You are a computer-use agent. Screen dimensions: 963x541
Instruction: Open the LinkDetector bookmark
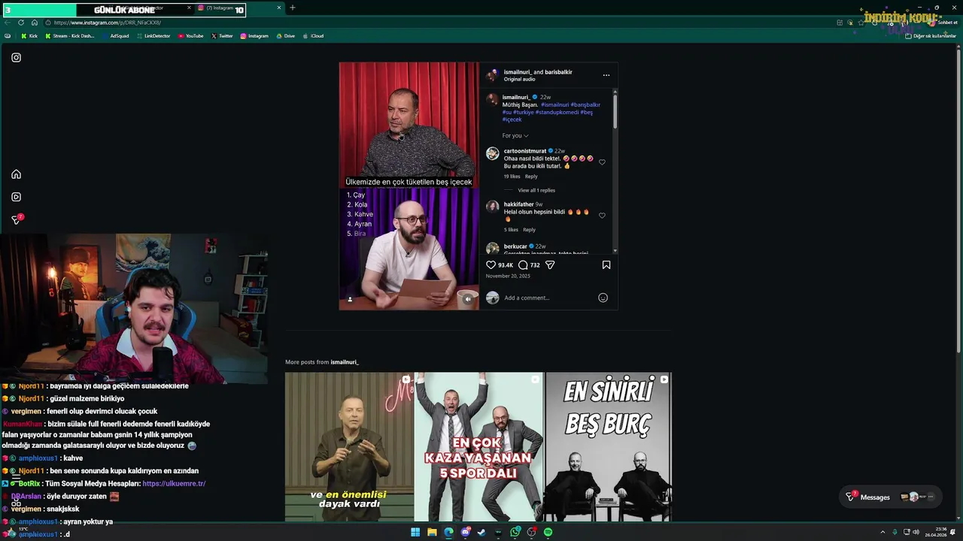[x=153, y=36]
